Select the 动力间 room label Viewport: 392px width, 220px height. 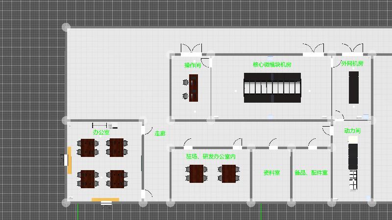click(x=352, y=131)
